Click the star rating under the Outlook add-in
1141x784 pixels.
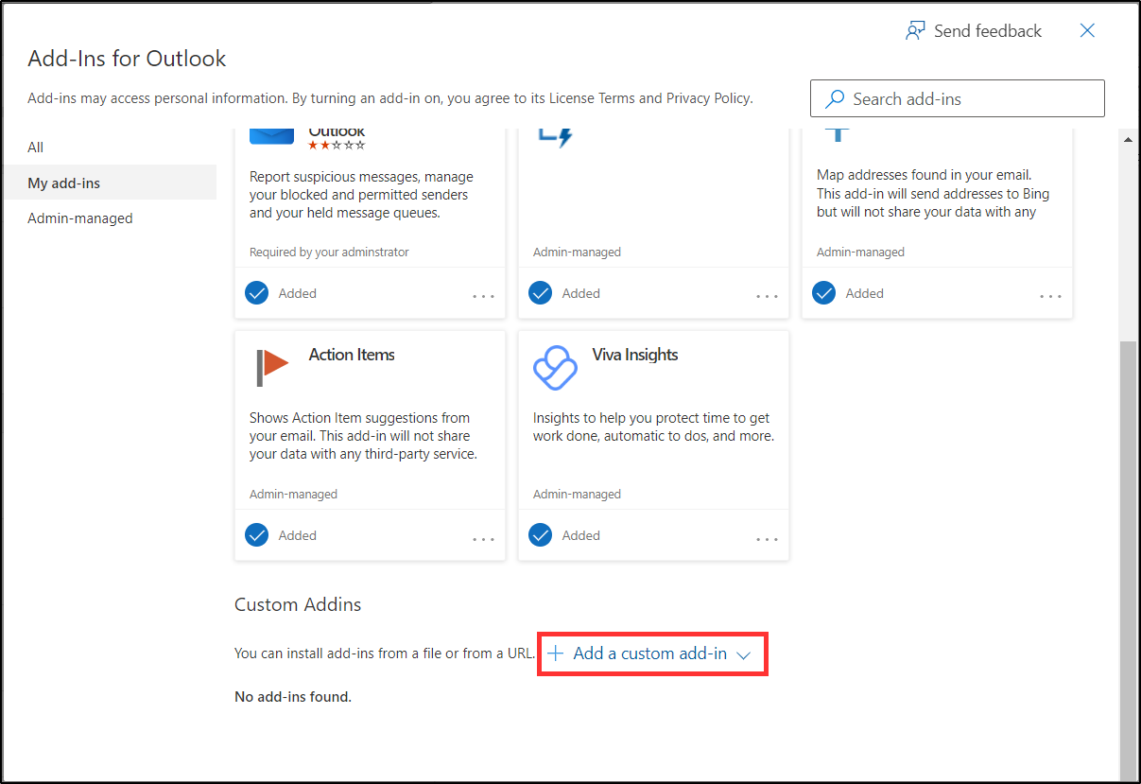tap(336, 143)
